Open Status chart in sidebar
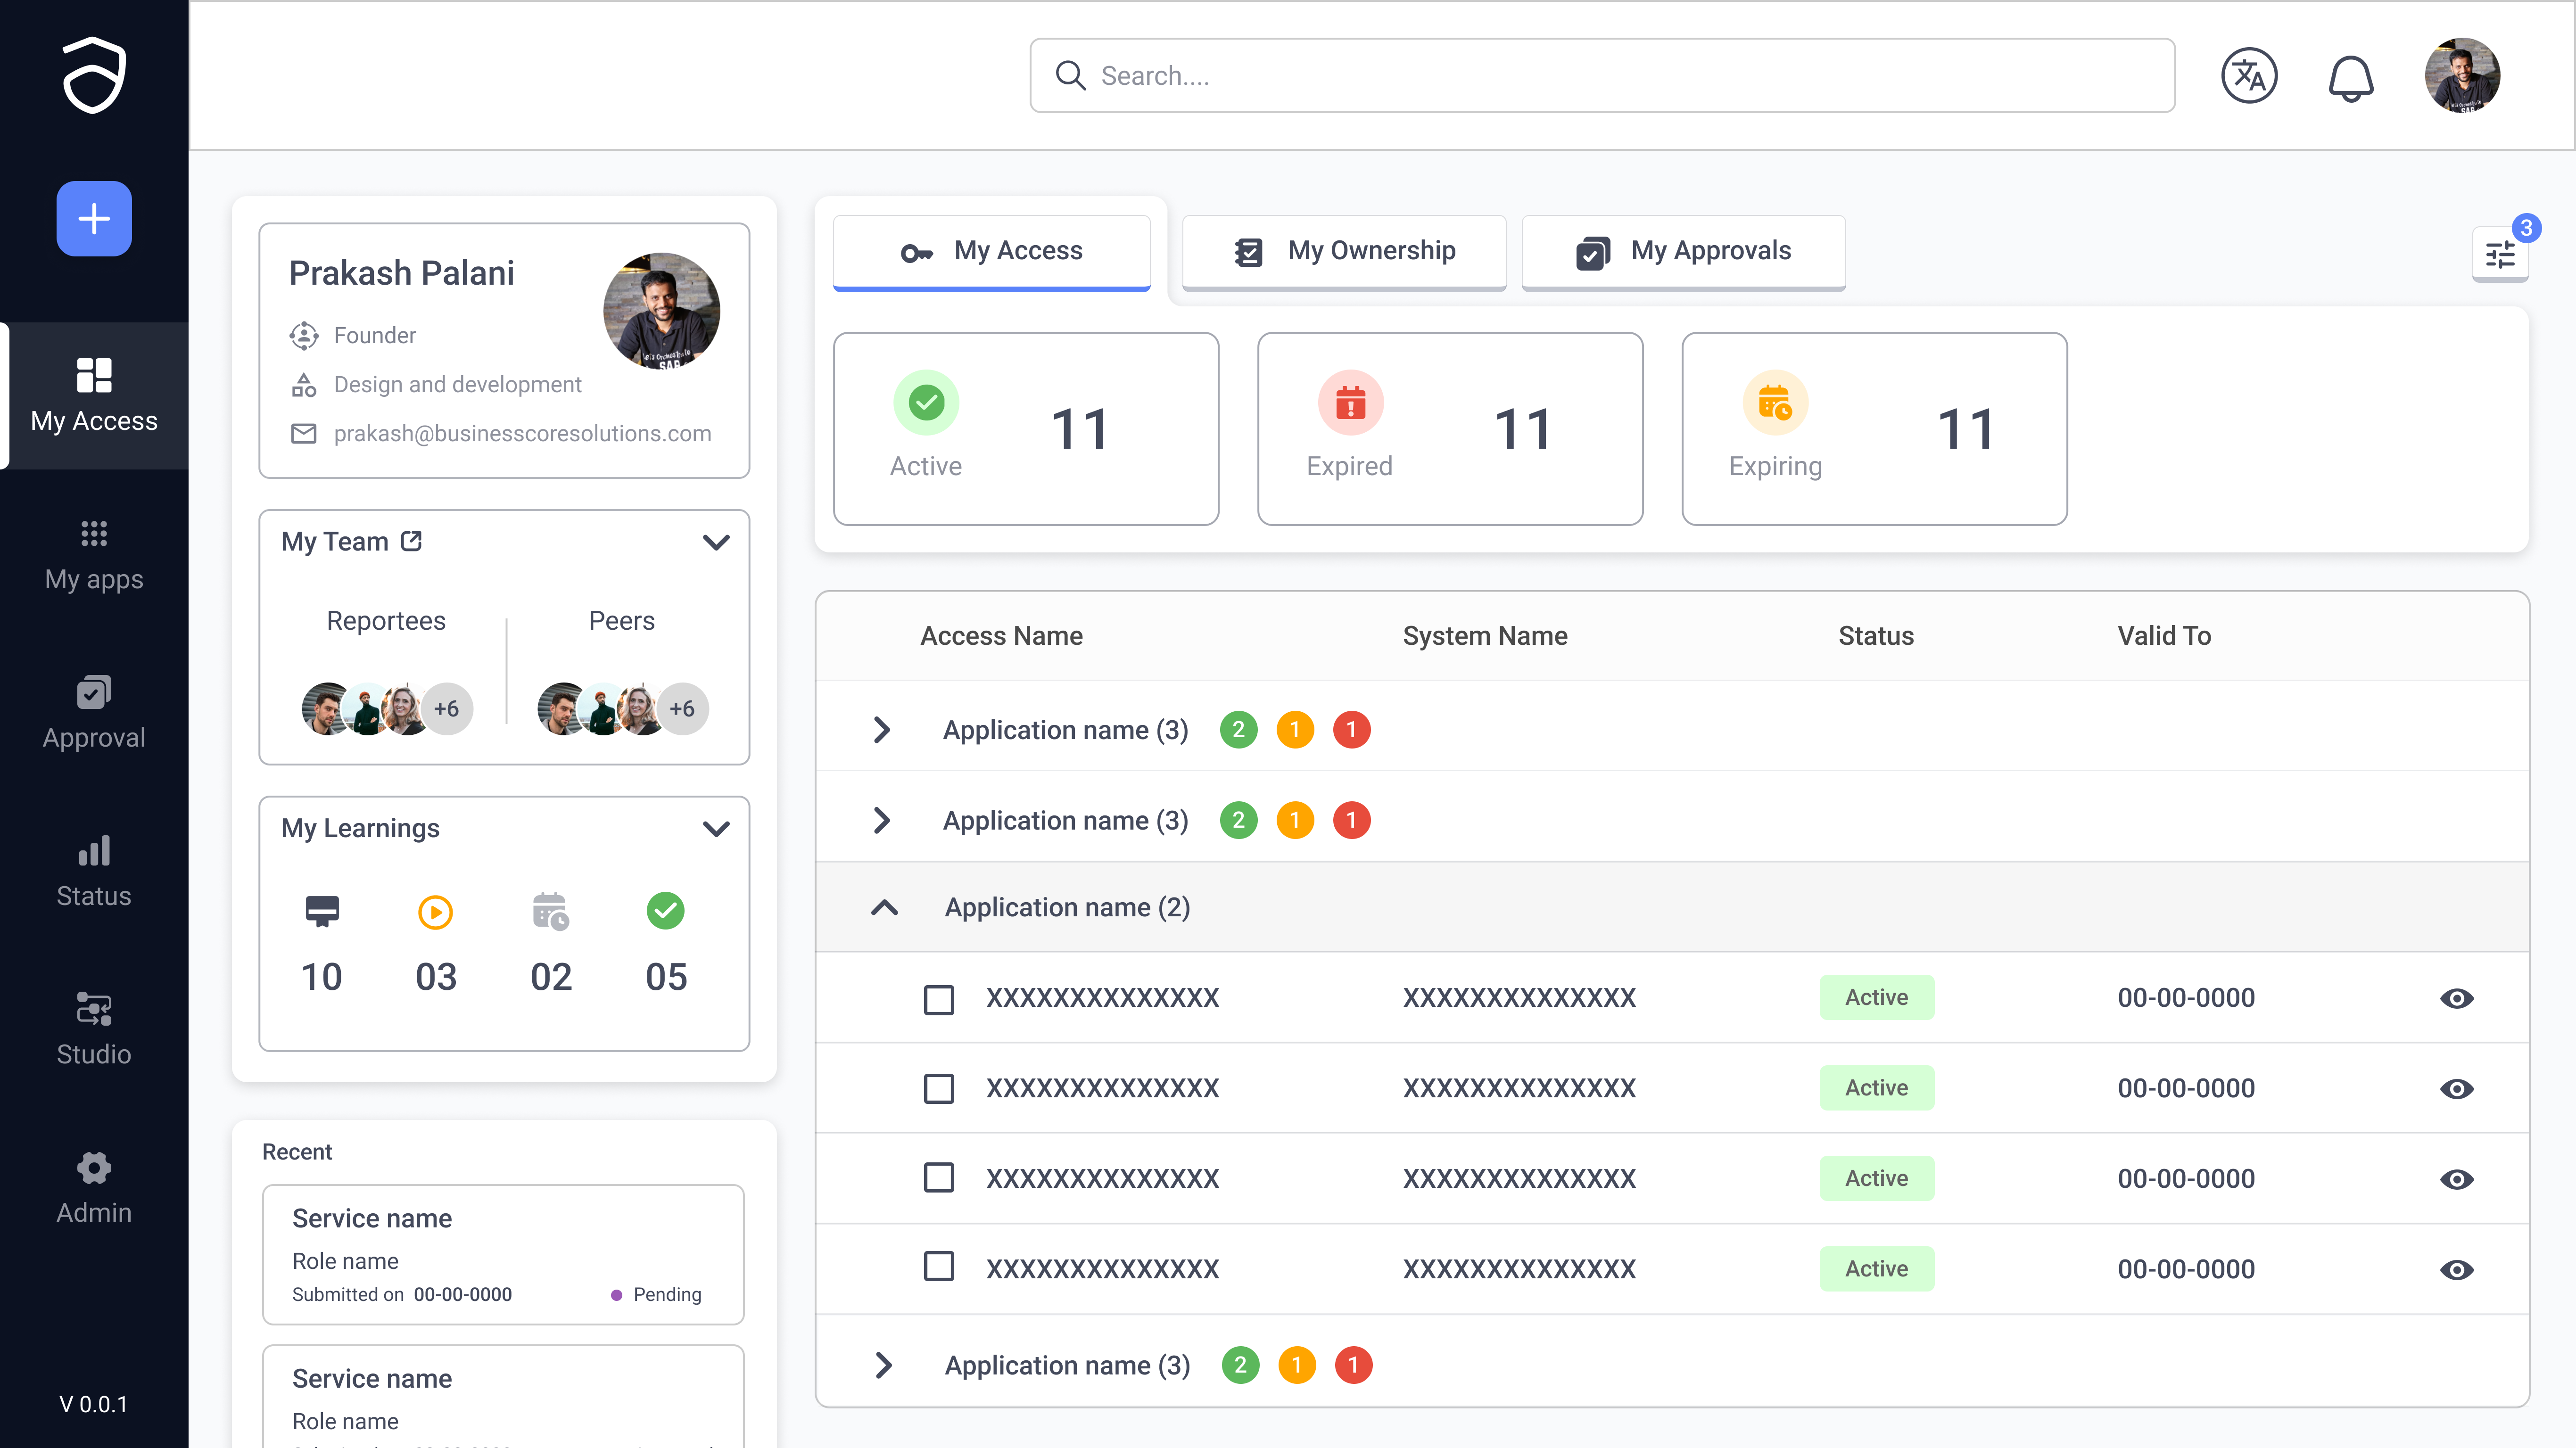The height and width of the screenshot is (1448, 2576). [x=94, y=872]
